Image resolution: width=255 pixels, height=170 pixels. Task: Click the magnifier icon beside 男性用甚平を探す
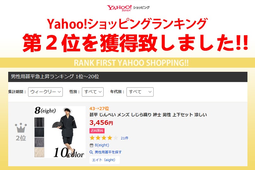[x=91, y=152]
